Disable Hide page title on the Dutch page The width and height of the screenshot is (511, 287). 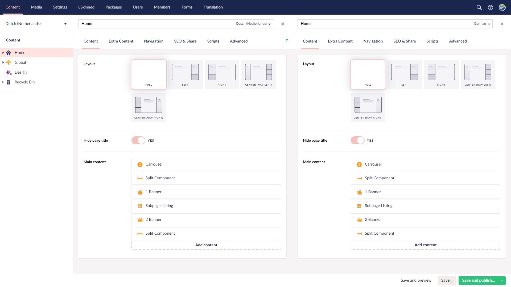pos(138,140)
